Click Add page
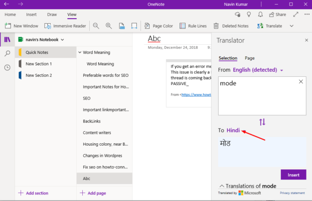Screen dimensions: 312x201 (x=93, y=193)
